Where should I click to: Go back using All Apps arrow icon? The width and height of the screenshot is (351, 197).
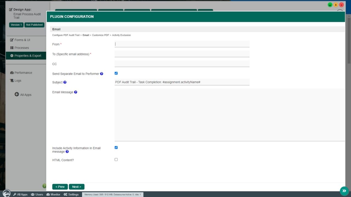coord(17,94)
